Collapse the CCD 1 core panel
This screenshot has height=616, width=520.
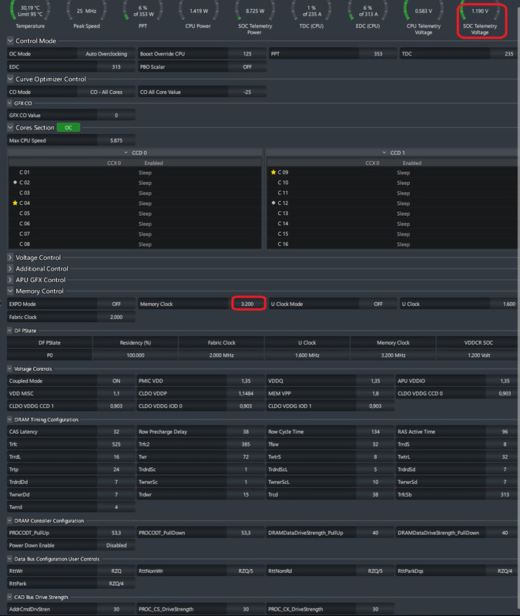click(x=384, y=153)
